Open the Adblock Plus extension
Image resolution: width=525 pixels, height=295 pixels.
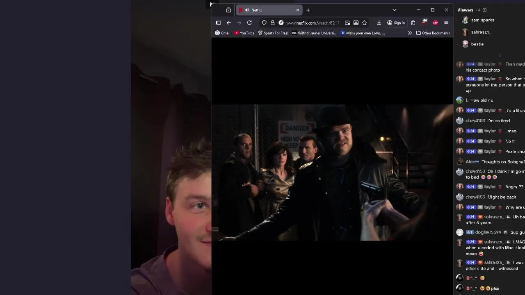[x=435, y=23]
